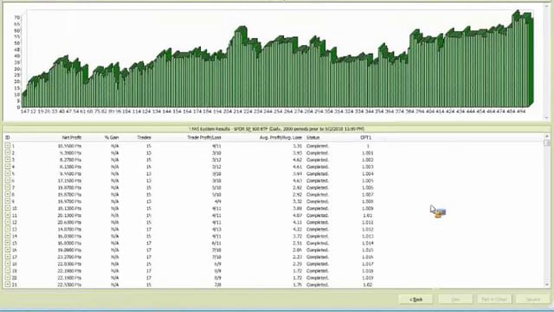Click Avg. Profit/Loss value 2.51 in row 15
Image resolution: width=554 pixels, height=312 pixels.
pos(297,243)
